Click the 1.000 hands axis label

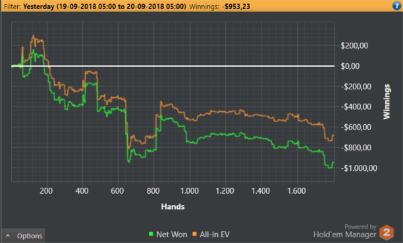190,191
